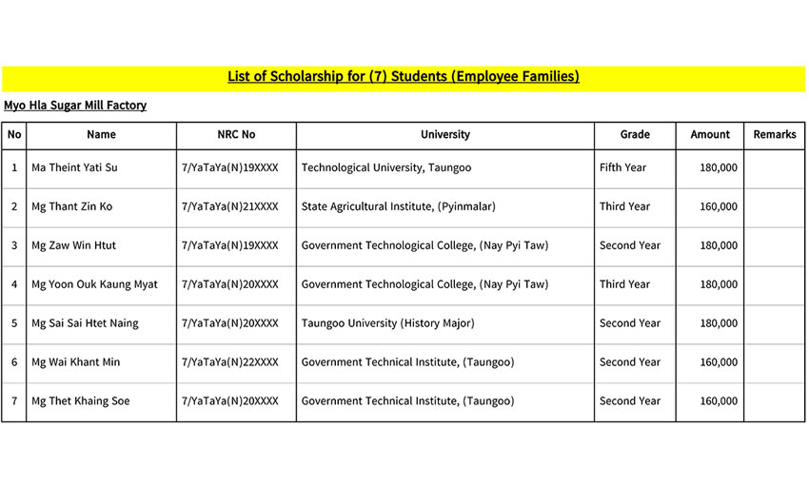Select Mg Yoon Ouk Kaung Myat

pos(94,284)
